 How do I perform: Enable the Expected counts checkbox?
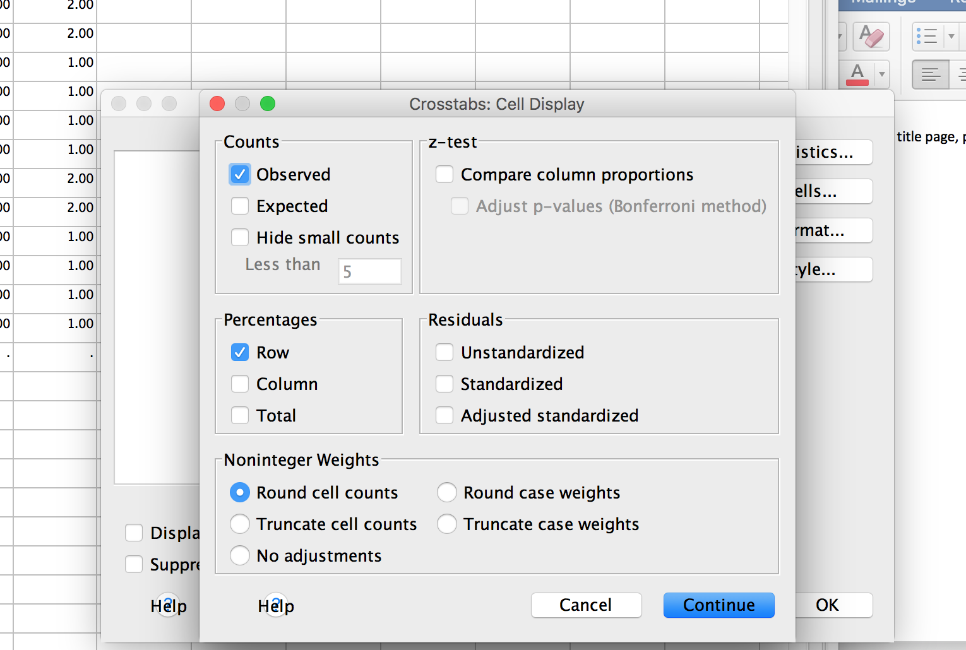tap(240, 206)
